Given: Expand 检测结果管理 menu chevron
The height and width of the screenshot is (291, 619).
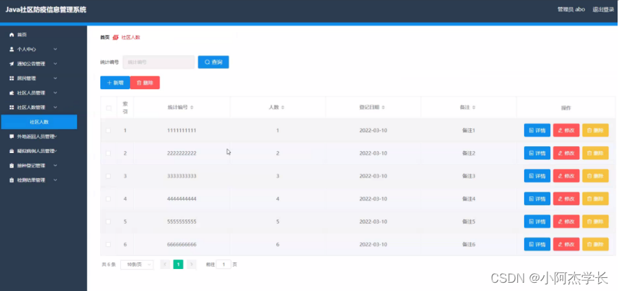Looking at the screenshot, I should tap(55, 180).
